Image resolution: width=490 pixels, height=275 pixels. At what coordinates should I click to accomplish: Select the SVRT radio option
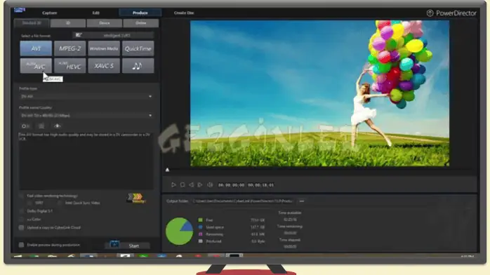tap(29, 203)
